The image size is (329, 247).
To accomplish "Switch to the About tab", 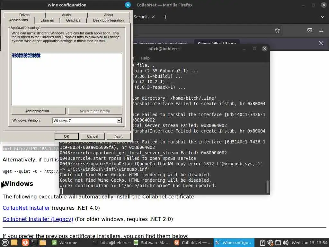I will click(x=109, y=15).
